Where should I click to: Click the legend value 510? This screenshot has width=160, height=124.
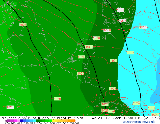point(26,123)
